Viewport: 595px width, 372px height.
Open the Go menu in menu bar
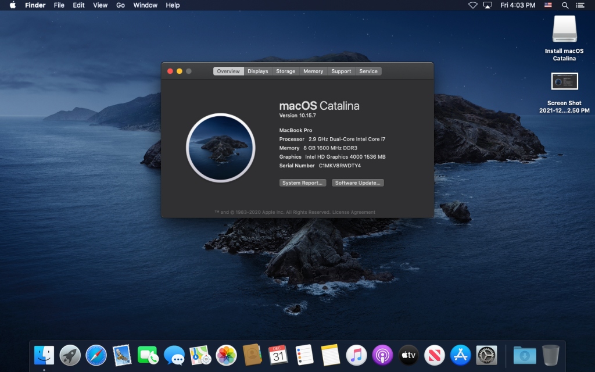[120, 5]
